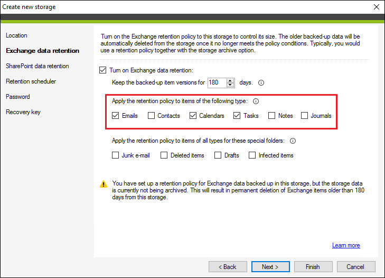The width and height of the screenshot is (385, 278).
Task: Check the Deleted items folder option
Action: tap(164, 155)
